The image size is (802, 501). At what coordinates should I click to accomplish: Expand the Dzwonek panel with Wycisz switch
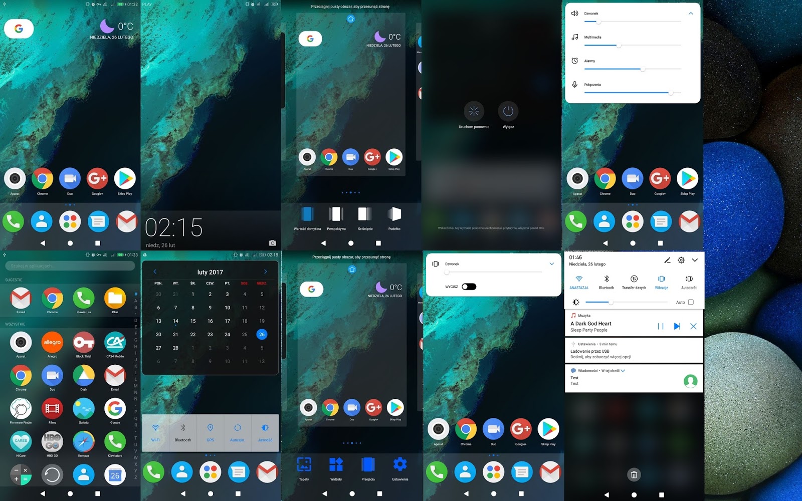point(552,264)
